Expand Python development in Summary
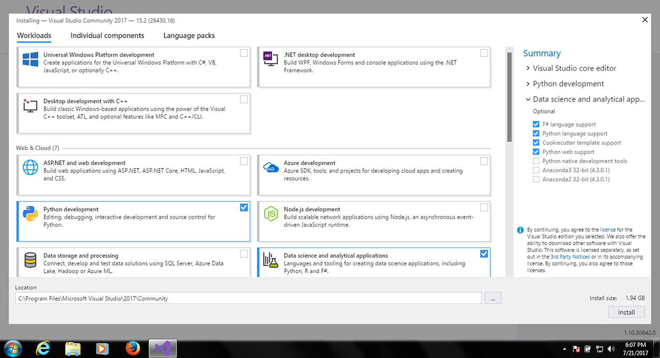The height and width of the screenshot is (358, 660). point(528,84)
